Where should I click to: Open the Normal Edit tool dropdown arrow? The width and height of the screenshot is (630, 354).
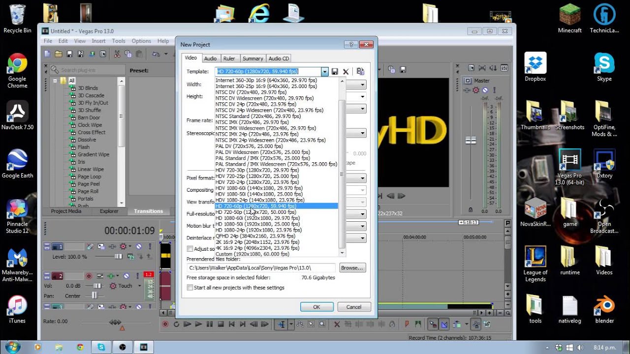(x=291, y=324)
